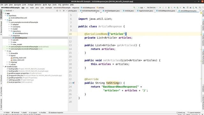Run the app with the green play icon
This screenshot has width=204, height=115.
point(160,8)
